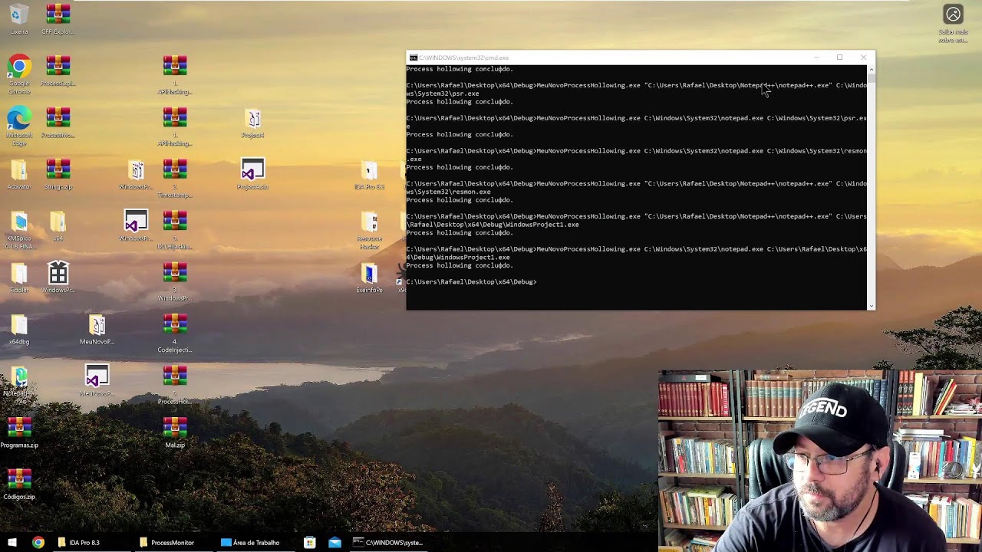982x552 pixels.
Task: Click the cmd scrollbar up arrow
Action: 871,68
